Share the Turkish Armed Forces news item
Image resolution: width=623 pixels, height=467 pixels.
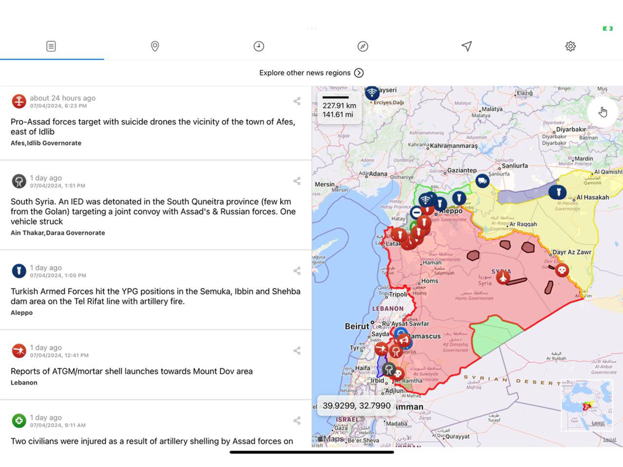pyautogui.click(x=297, y=271)
